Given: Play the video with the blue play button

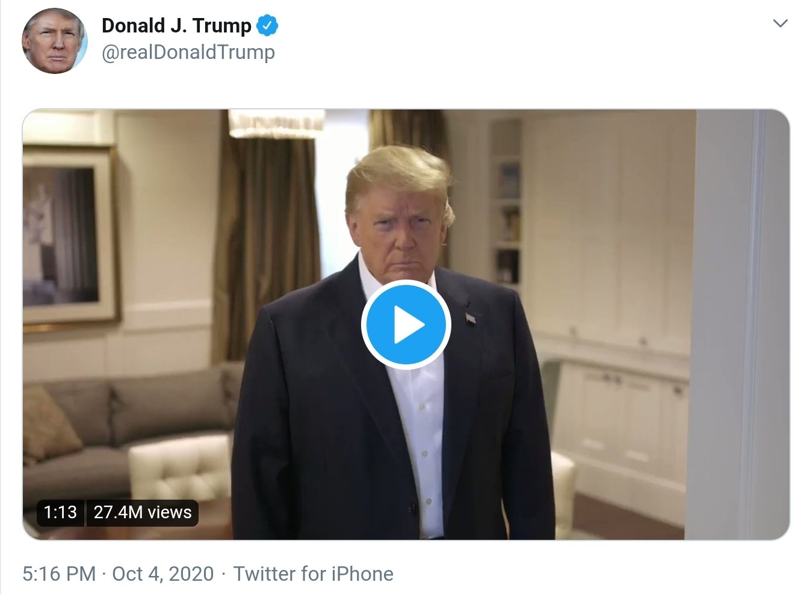Looking at the screenshot, I should pos(406,325).
